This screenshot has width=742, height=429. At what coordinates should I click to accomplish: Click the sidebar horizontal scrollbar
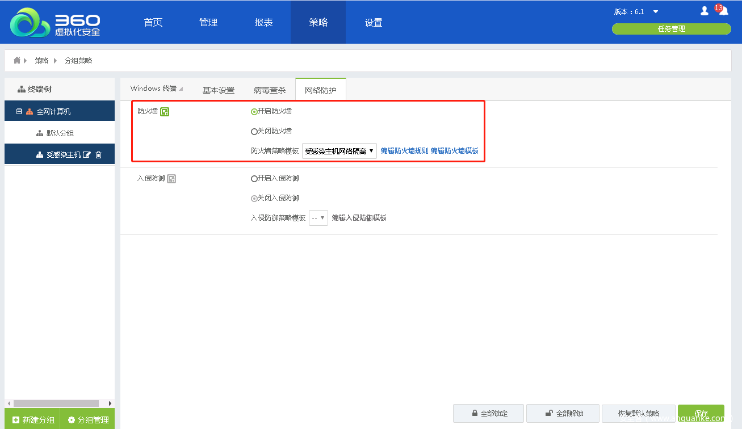56,403
